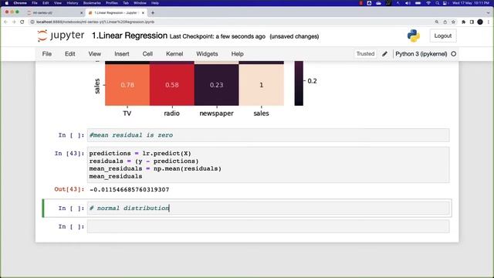494x278 pixels.
Task: Click the '# normal distribution' cell
Action: (268, 208)
